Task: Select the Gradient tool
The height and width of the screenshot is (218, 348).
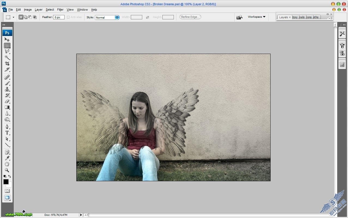Action: [7, 107]
